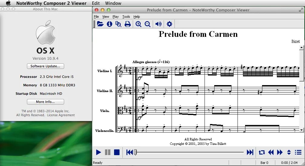Open the View menu
Image resolution: width=305 pixels, height=166 pixels.
pos(106,17)
